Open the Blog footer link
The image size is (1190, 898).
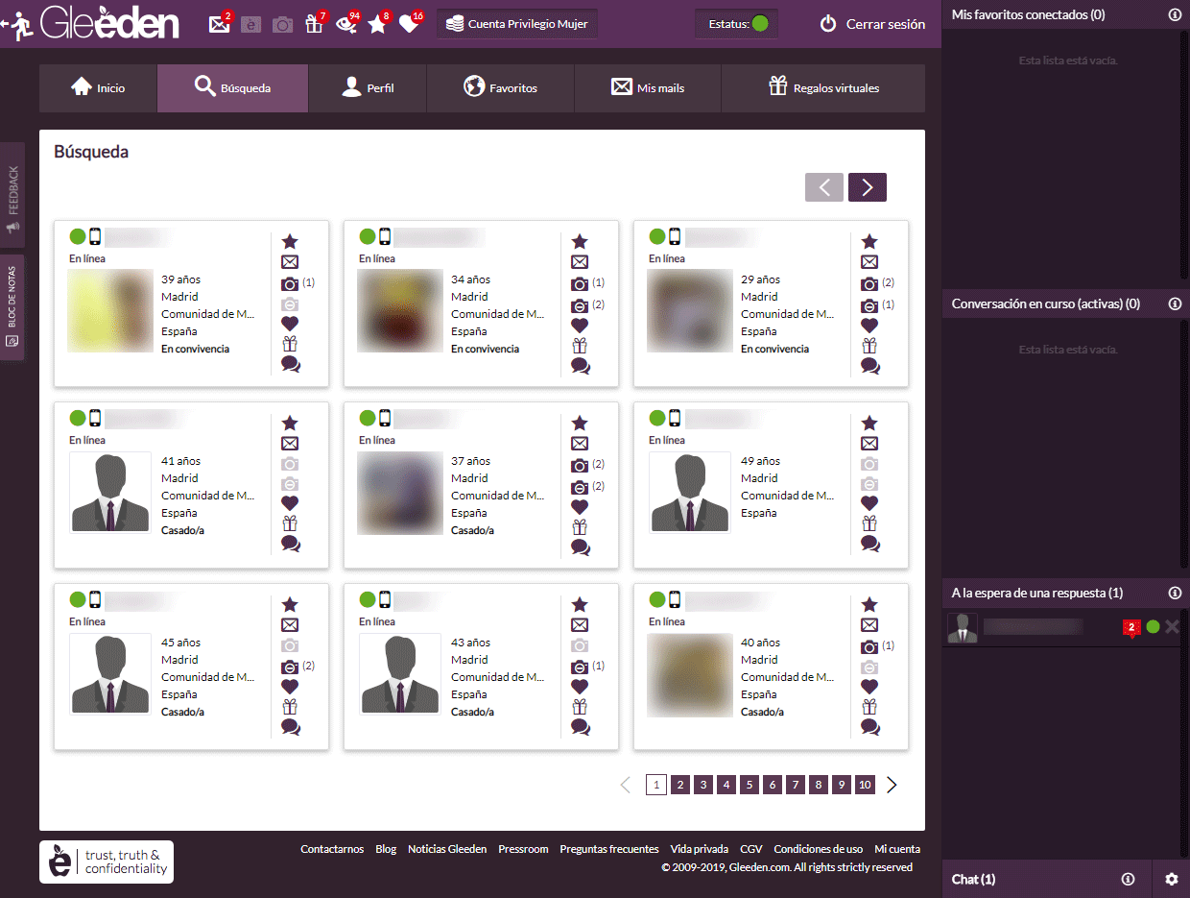click(386, 849)
